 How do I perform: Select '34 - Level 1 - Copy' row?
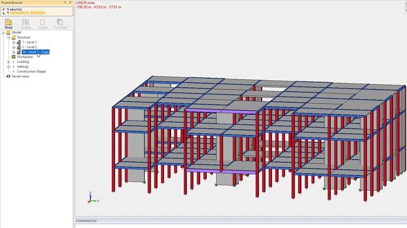click(x=36, y=52)
